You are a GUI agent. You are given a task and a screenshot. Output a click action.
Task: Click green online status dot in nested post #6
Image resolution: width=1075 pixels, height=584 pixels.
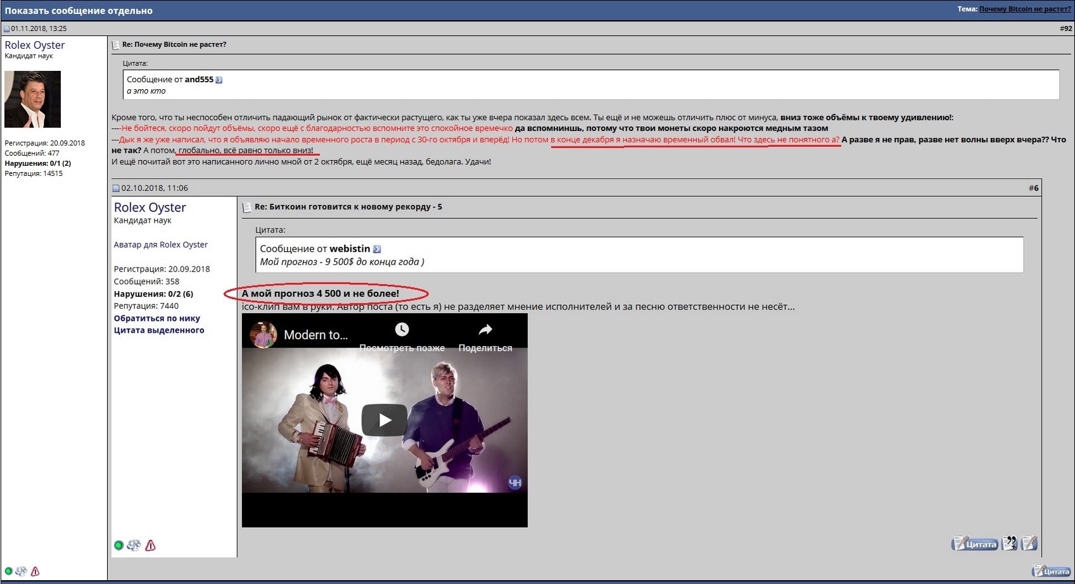point(118,545)
